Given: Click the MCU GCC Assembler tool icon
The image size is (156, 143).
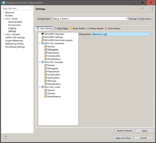Looking at the screenshot, I should 43,43.
